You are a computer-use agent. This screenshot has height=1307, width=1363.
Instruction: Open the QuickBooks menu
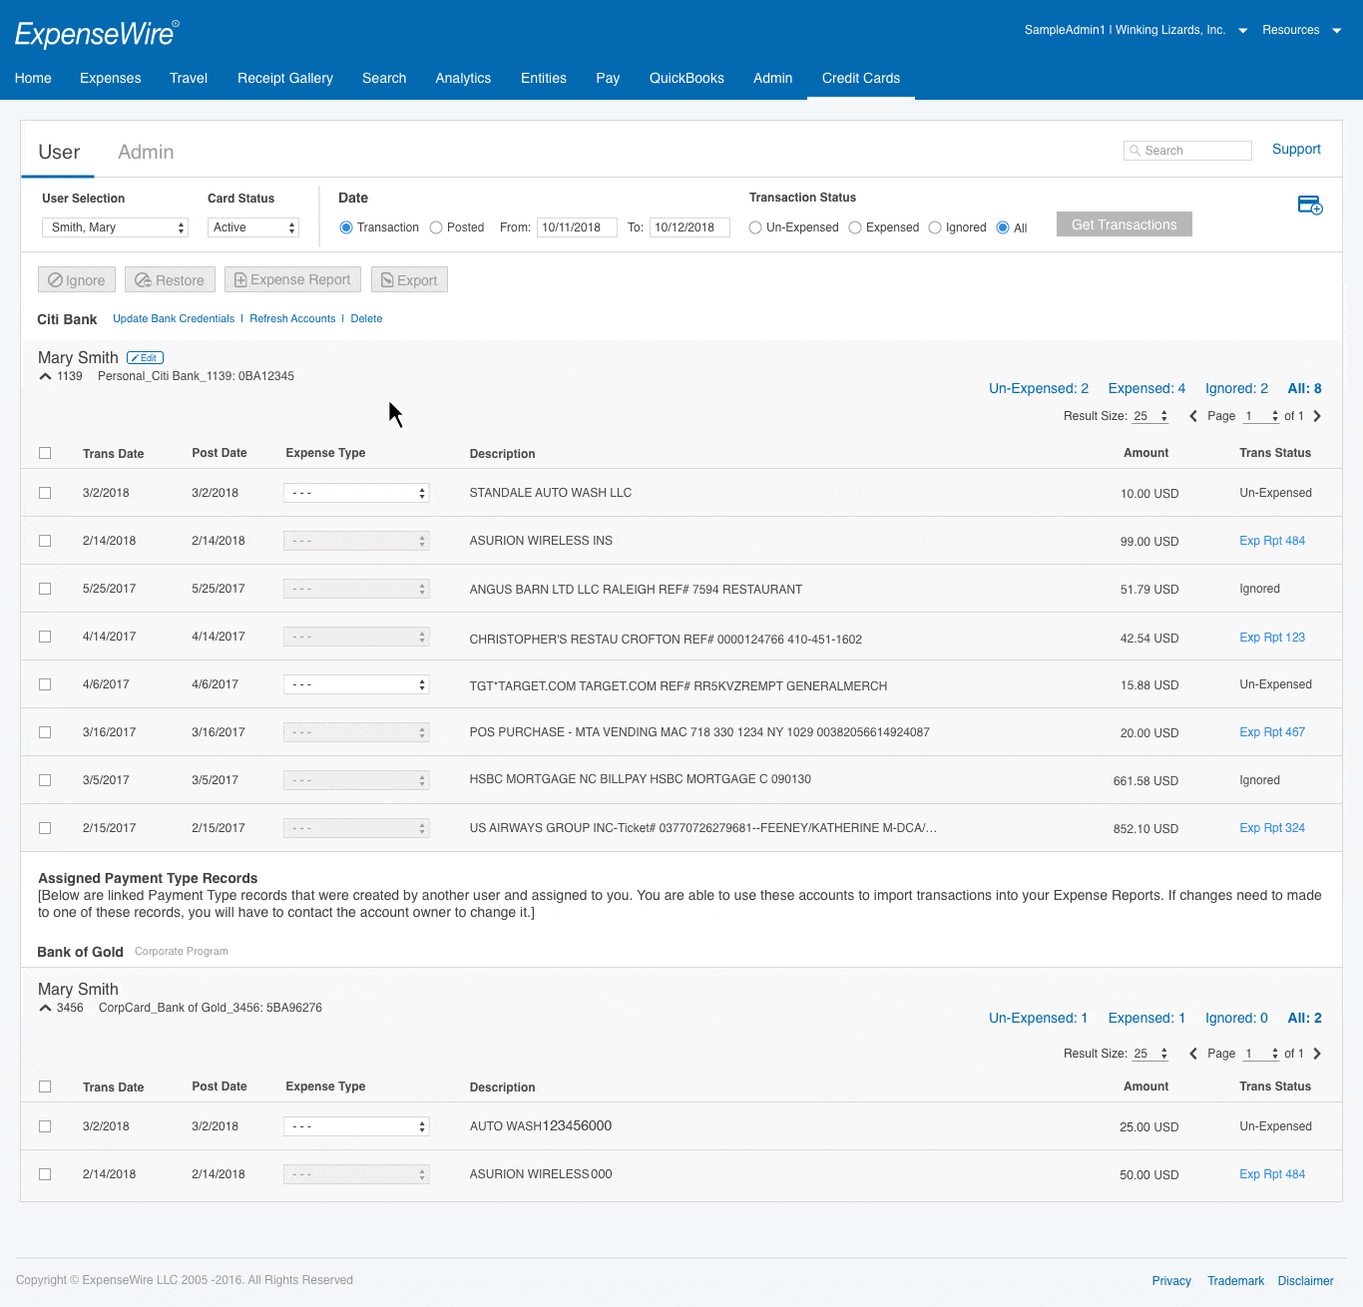click(x=686, y=78)
